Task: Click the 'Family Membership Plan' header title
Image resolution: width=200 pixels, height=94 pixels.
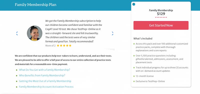Action: [35, 5]
